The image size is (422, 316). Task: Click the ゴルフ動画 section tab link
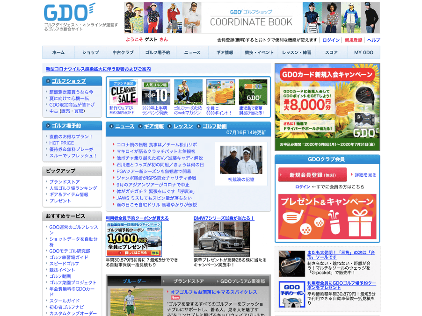tap(214, 126)
